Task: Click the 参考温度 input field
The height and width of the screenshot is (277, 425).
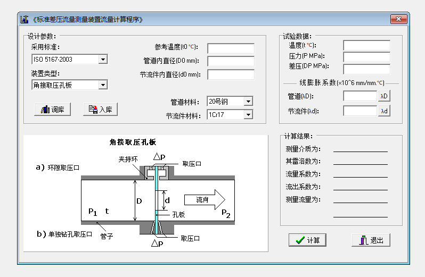Action: (231, 48)
